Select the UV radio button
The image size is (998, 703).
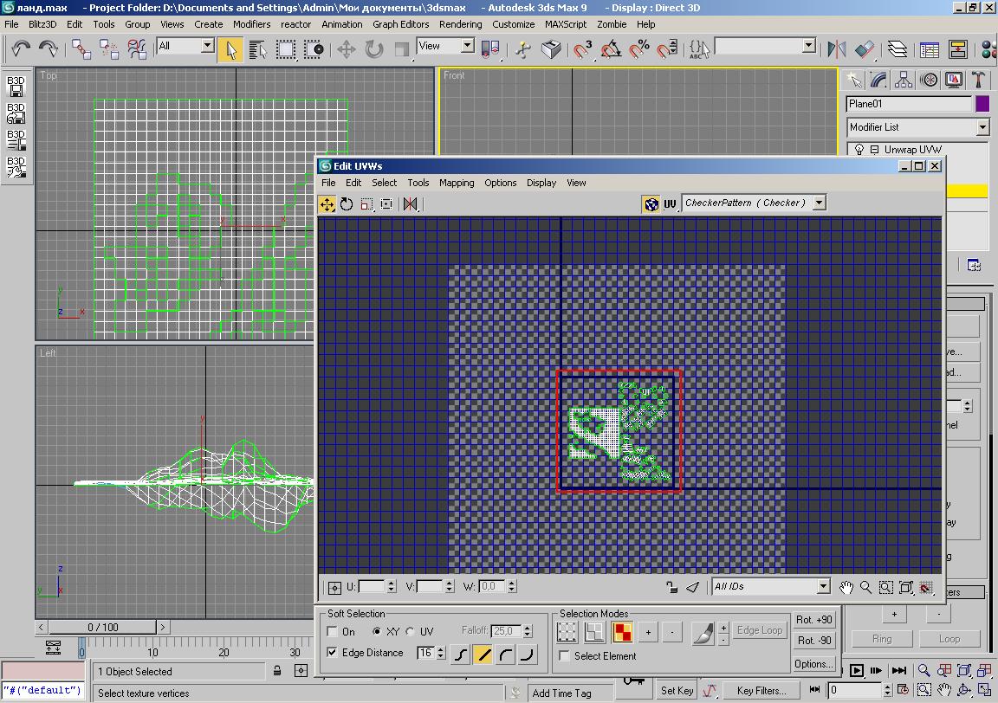click(411, 632)
